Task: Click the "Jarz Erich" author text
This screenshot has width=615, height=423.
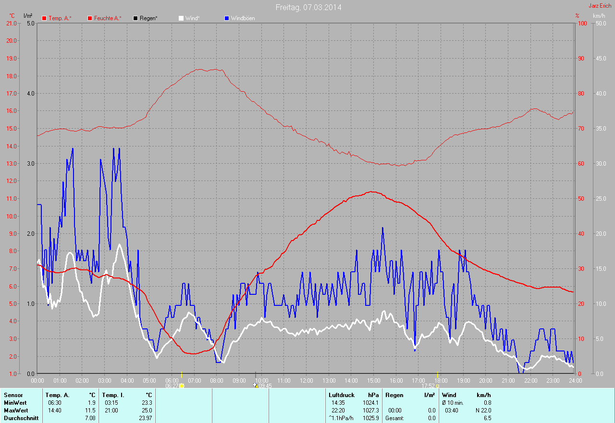Action: pos(600,6)
